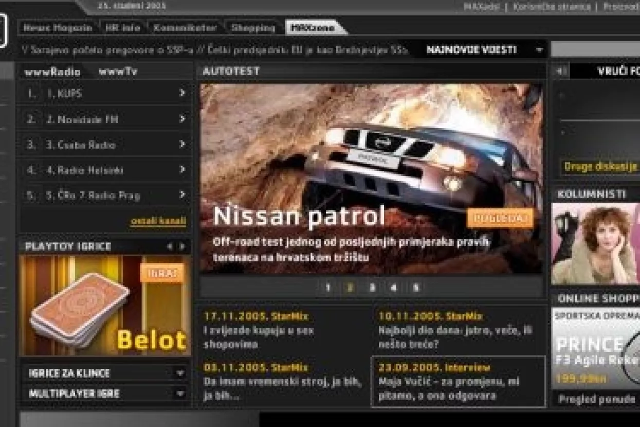
Task: Open the Korisničke stranice link
Action: click(x=551, y=7)
